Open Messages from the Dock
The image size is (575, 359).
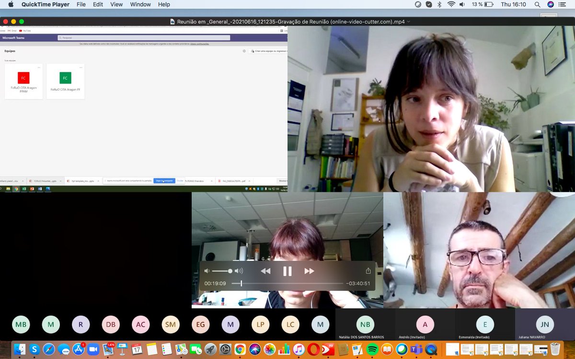tap(64, 349)
